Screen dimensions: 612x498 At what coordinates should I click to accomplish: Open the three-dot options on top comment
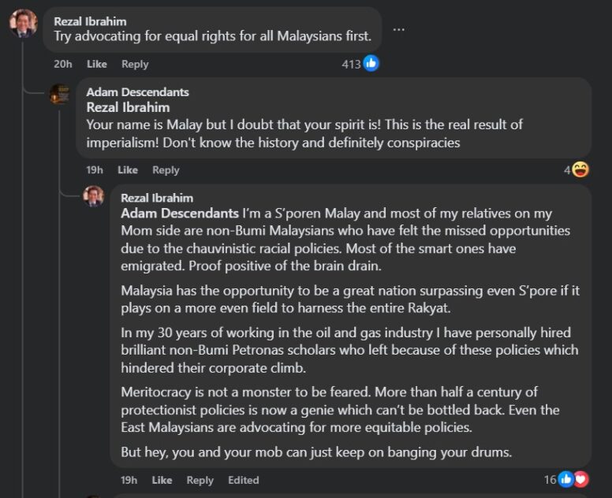click(x=399, y=29)
